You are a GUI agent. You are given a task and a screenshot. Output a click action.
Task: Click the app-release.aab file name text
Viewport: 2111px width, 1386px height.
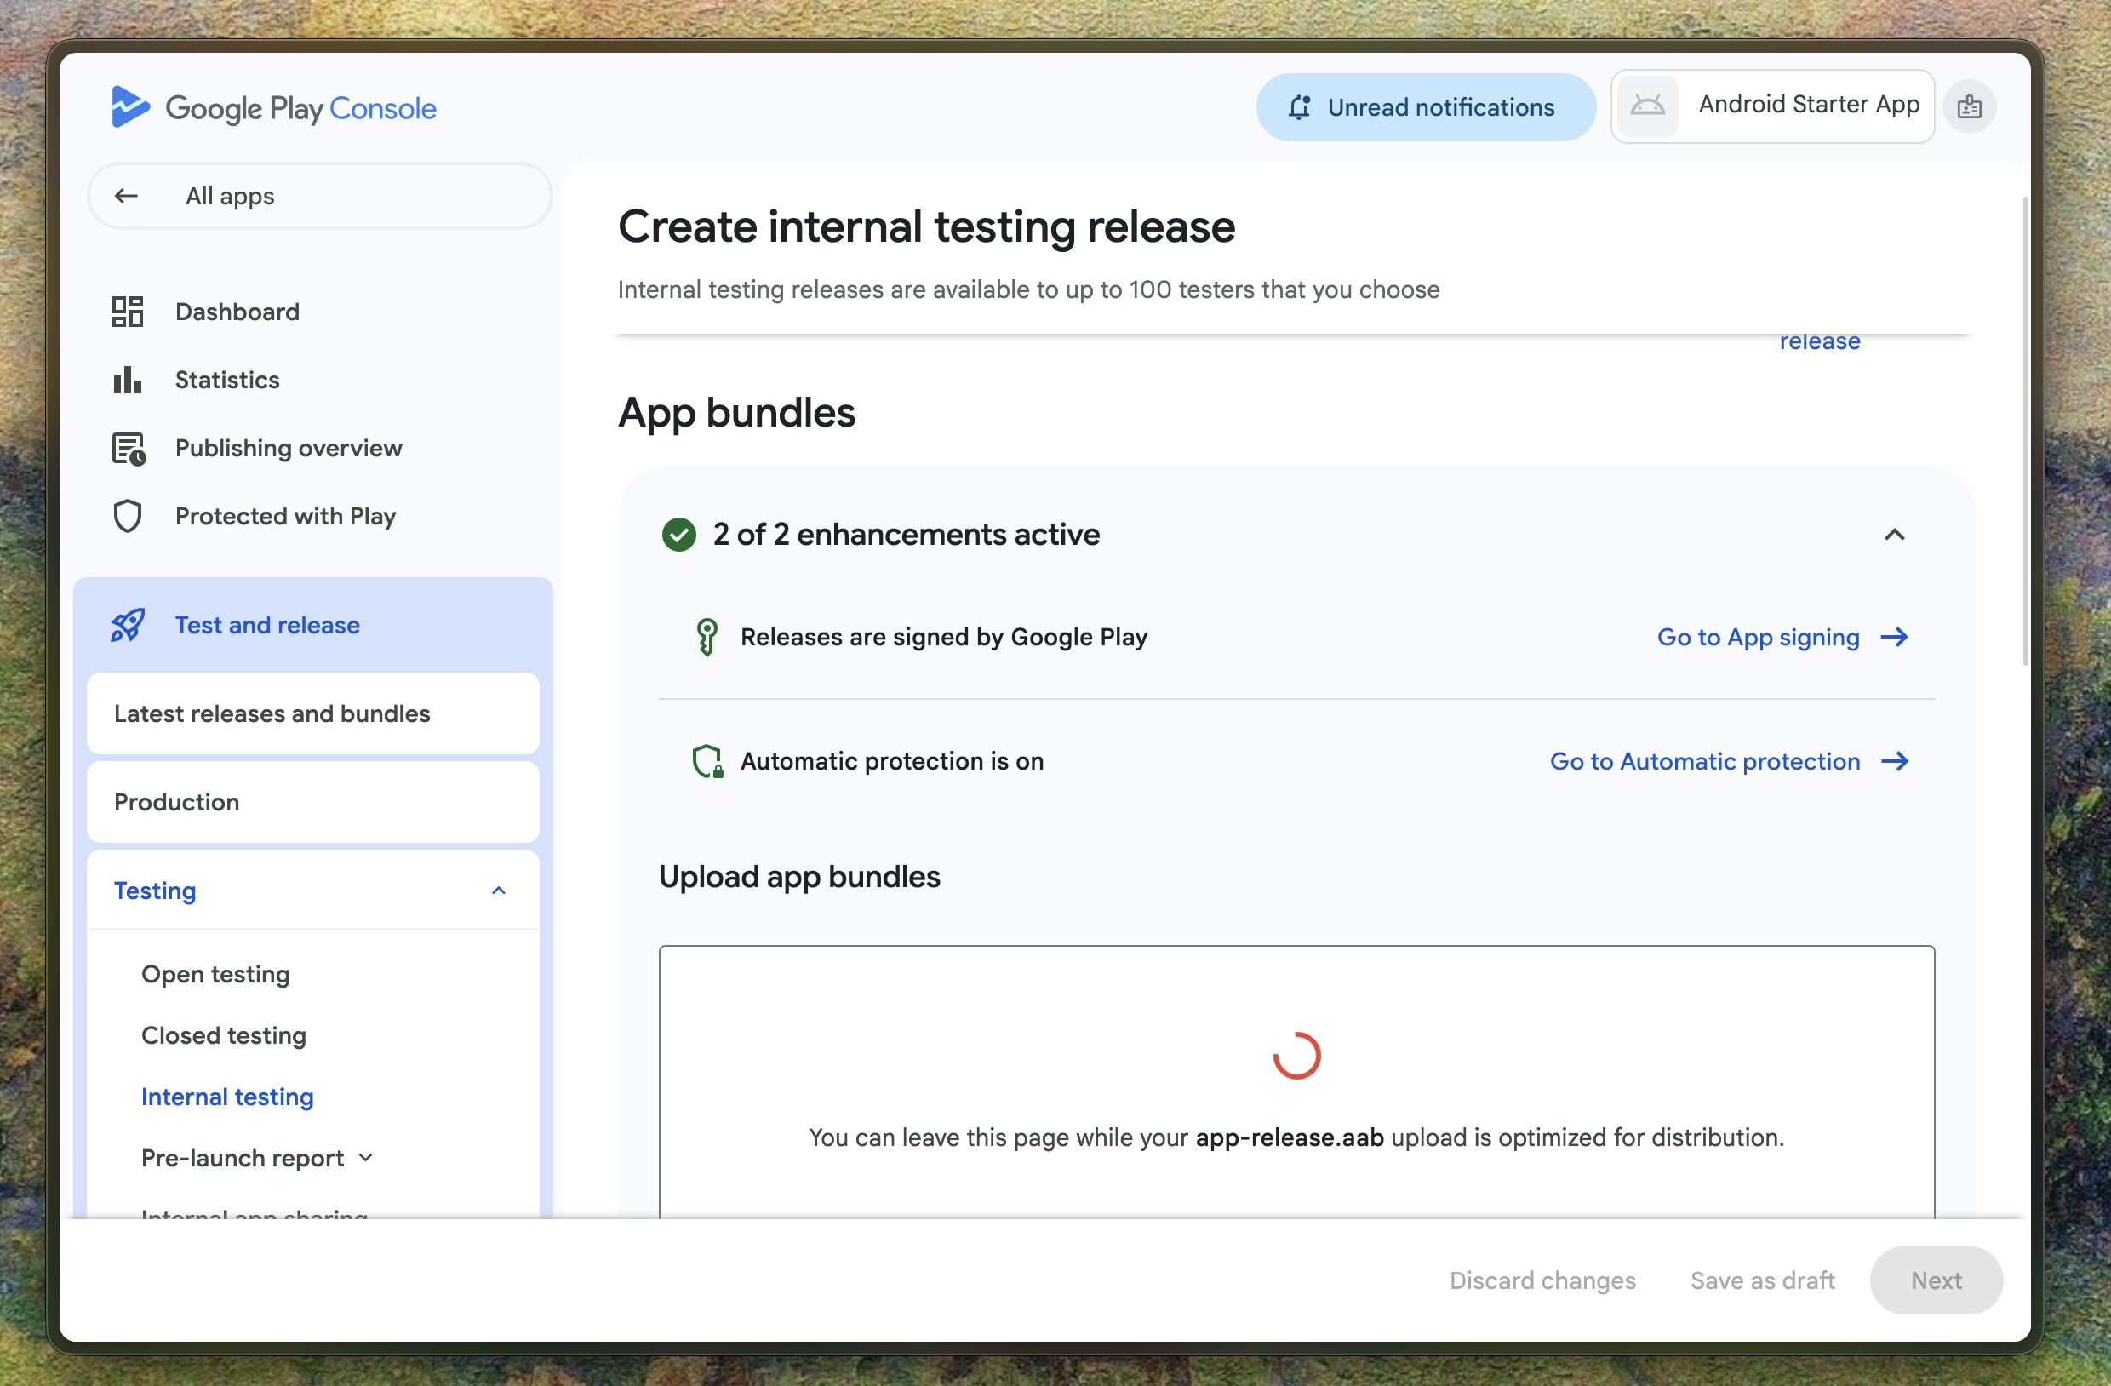coord(1290,1137)
